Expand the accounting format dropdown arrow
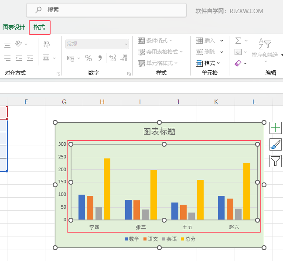 click(78, 58)
